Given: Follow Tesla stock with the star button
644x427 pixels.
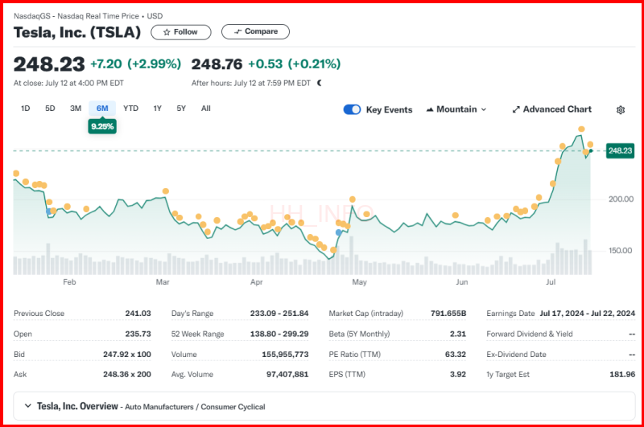Looking at the screenshot, I should pos(180,32).
